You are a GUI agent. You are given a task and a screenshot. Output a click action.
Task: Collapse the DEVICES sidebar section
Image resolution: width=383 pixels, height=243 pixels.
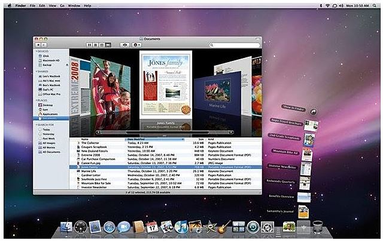click(x=37, y=51)
